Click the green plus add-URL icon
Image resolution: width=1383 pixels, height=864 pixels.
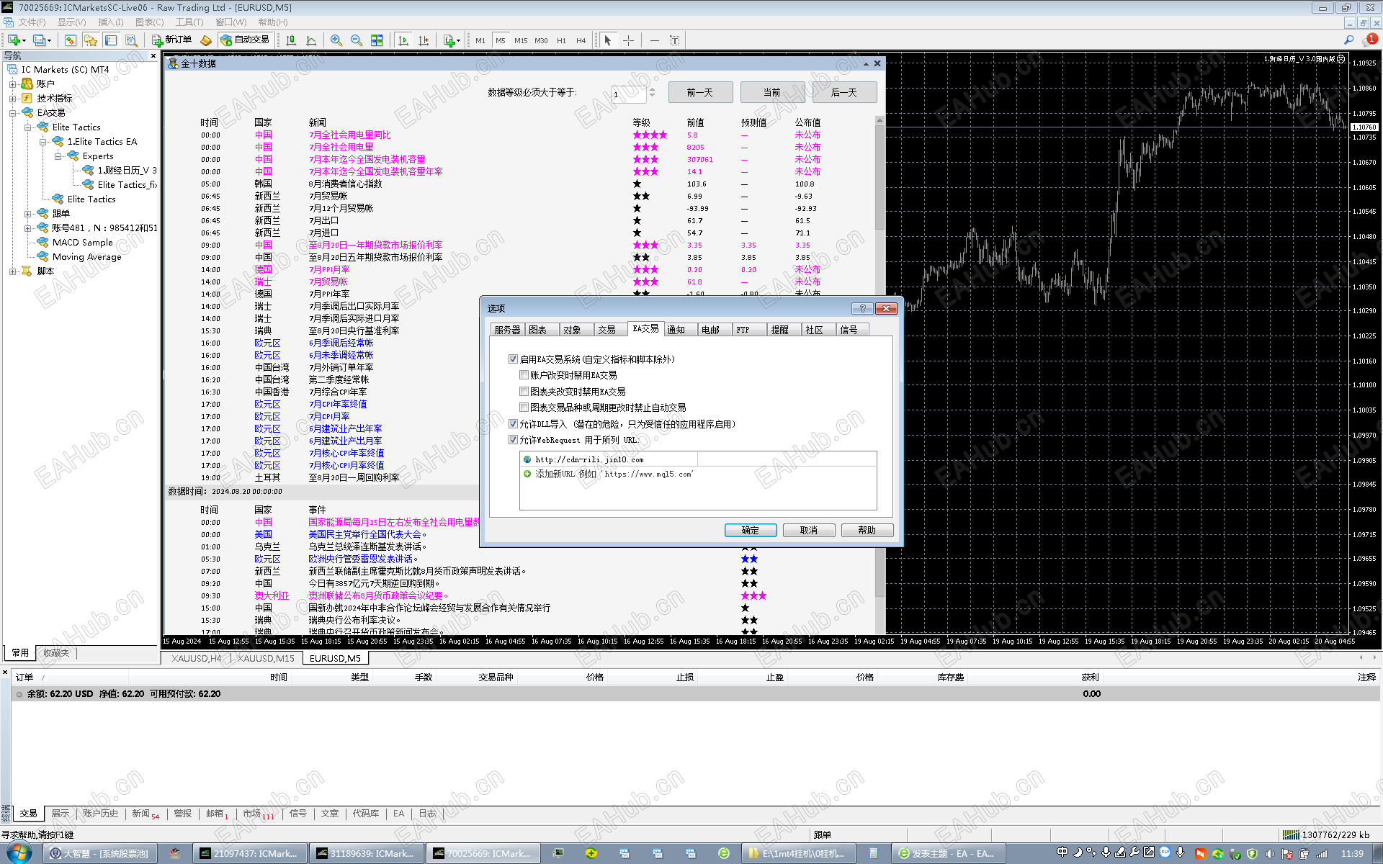(527, 474)
